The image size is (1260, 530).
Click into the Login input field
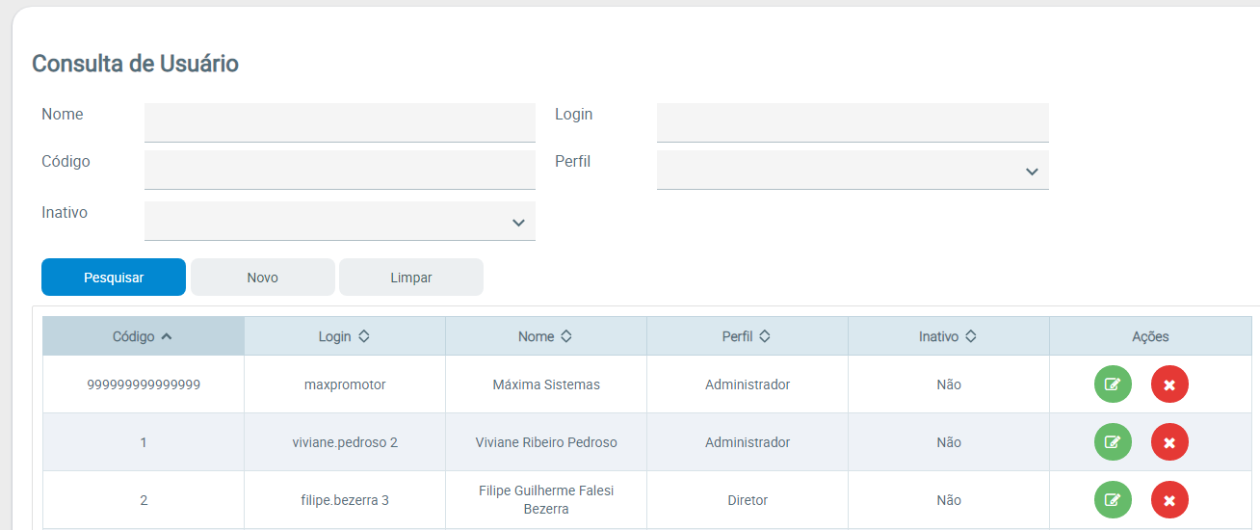tap(852, 122)
